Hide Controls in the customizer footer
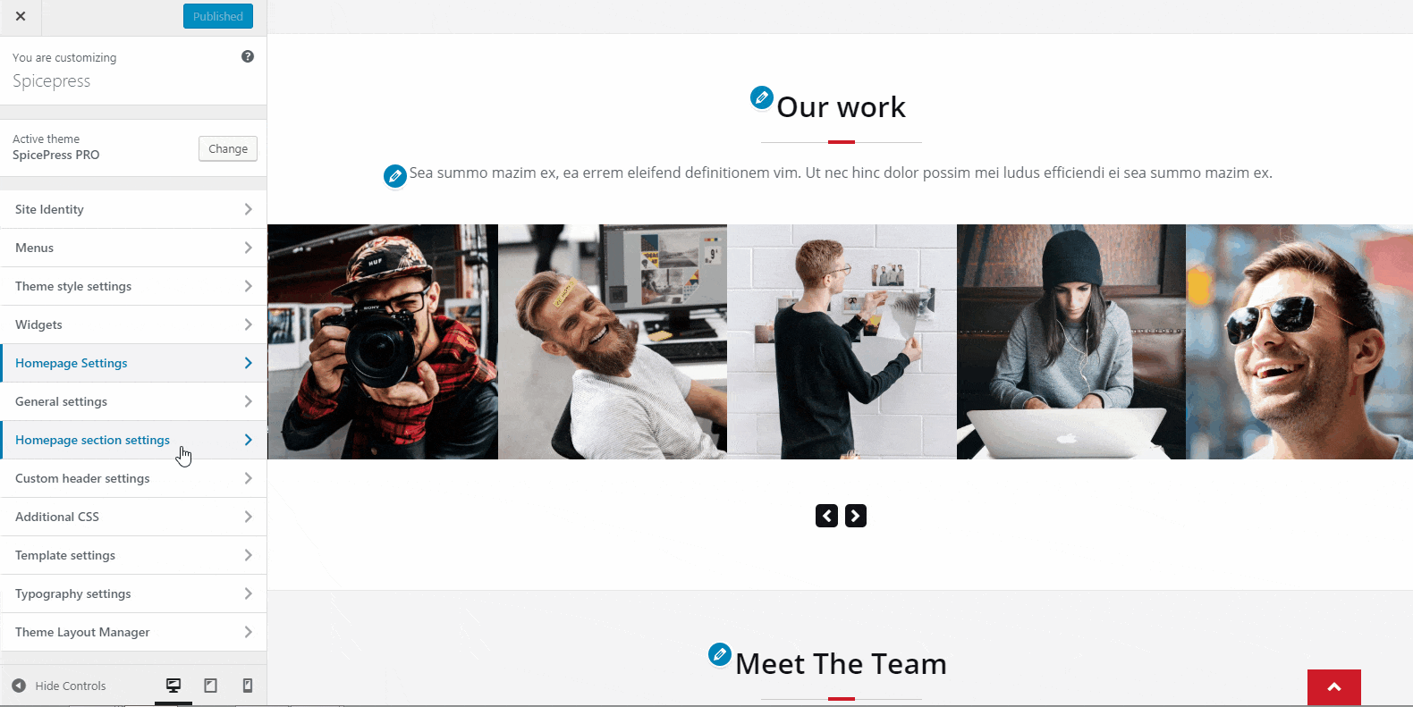This screenshot has width=1413, height=707. 59,686
